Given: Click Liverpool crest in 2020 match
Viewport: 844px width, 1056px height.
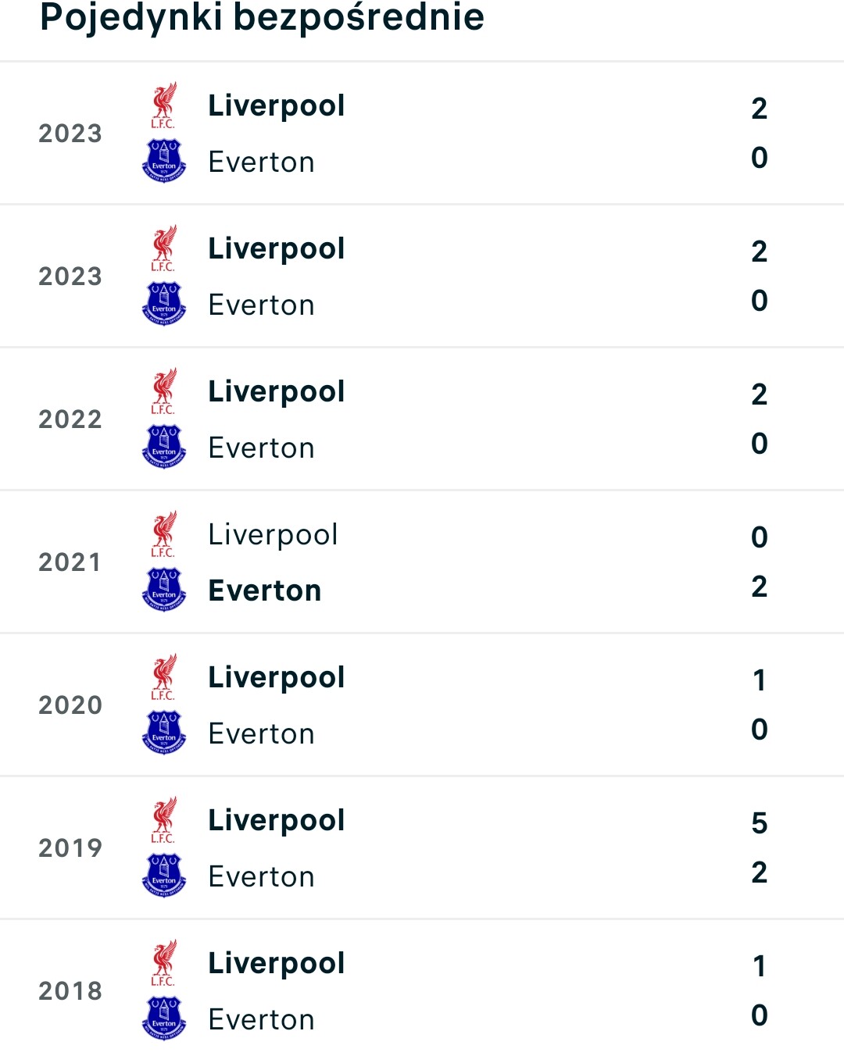Looking at the screenshot, I should [164, 677].
